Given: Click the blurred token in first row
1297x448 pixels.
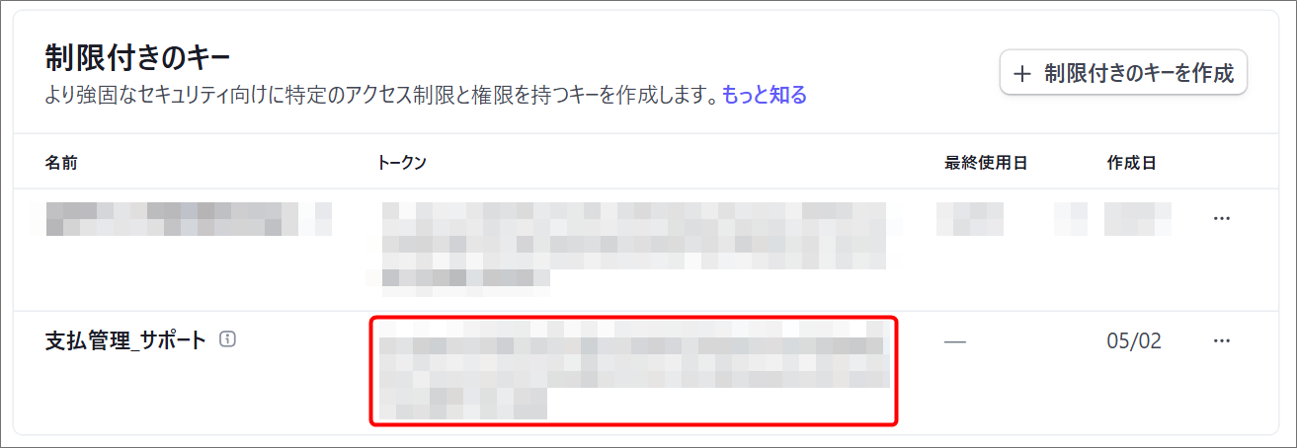Looking at the screenshot, I should pyautogui.click(x=632, y=249).
